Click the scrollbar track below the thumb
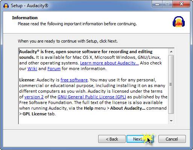The height and width of the screenshot is (150, 193). (x=171, y=116)
